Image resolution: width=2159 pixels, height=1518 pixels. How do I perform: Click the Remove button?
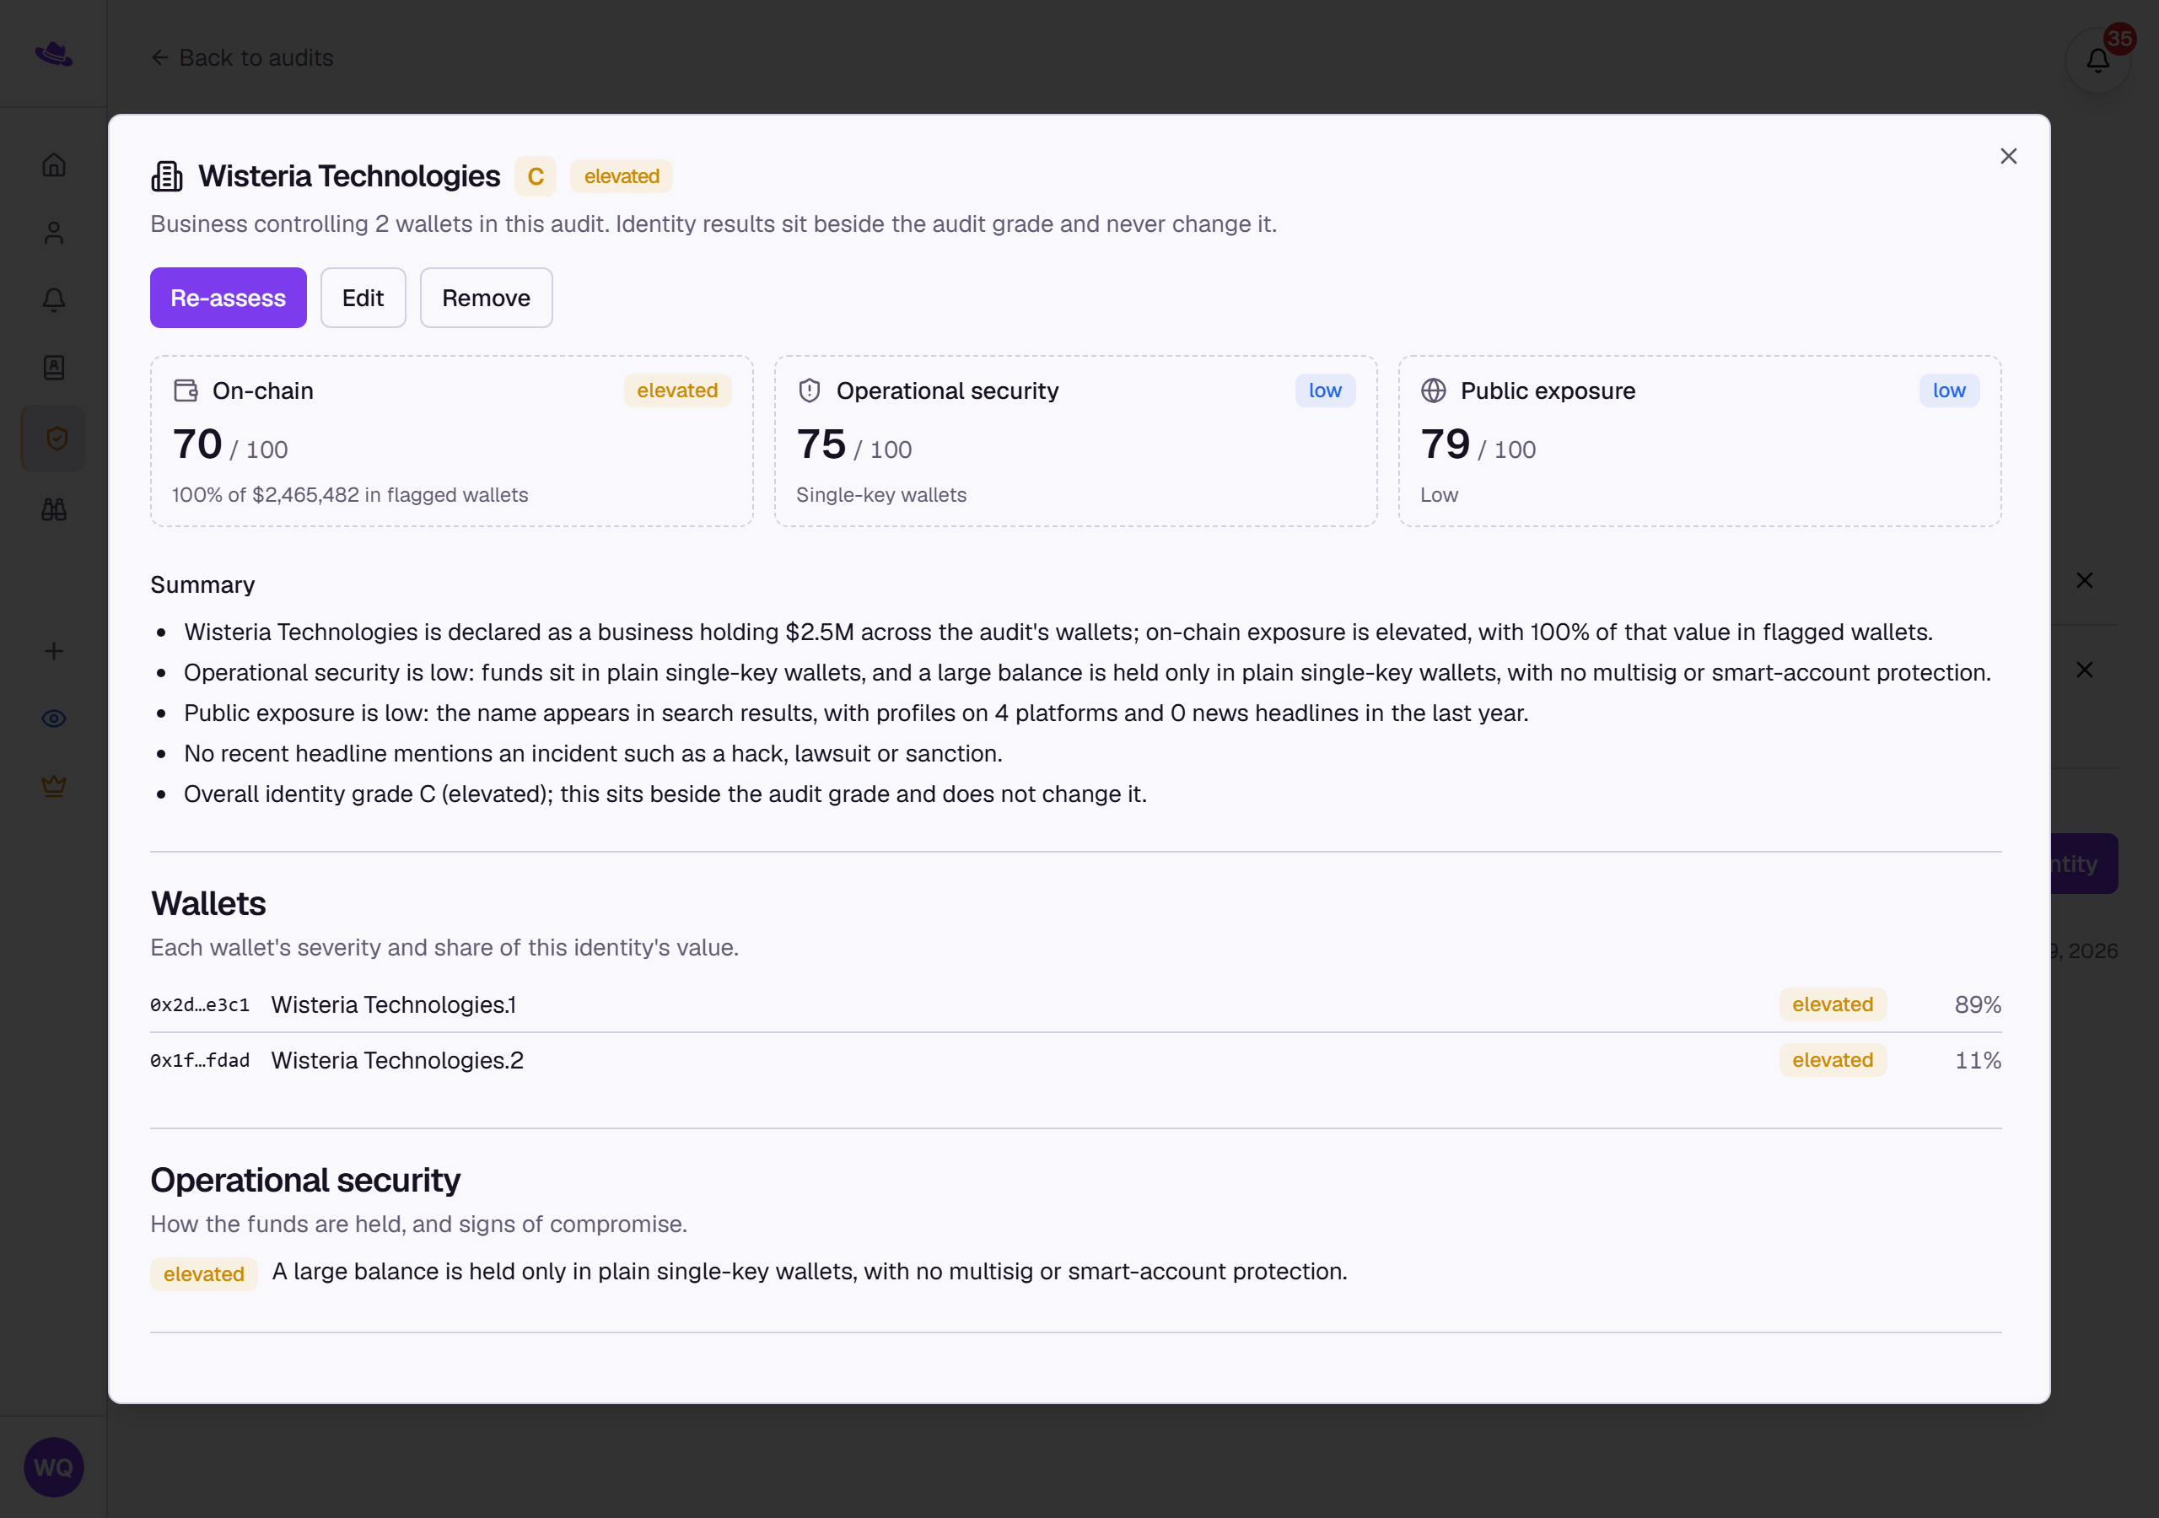[486, 297]
